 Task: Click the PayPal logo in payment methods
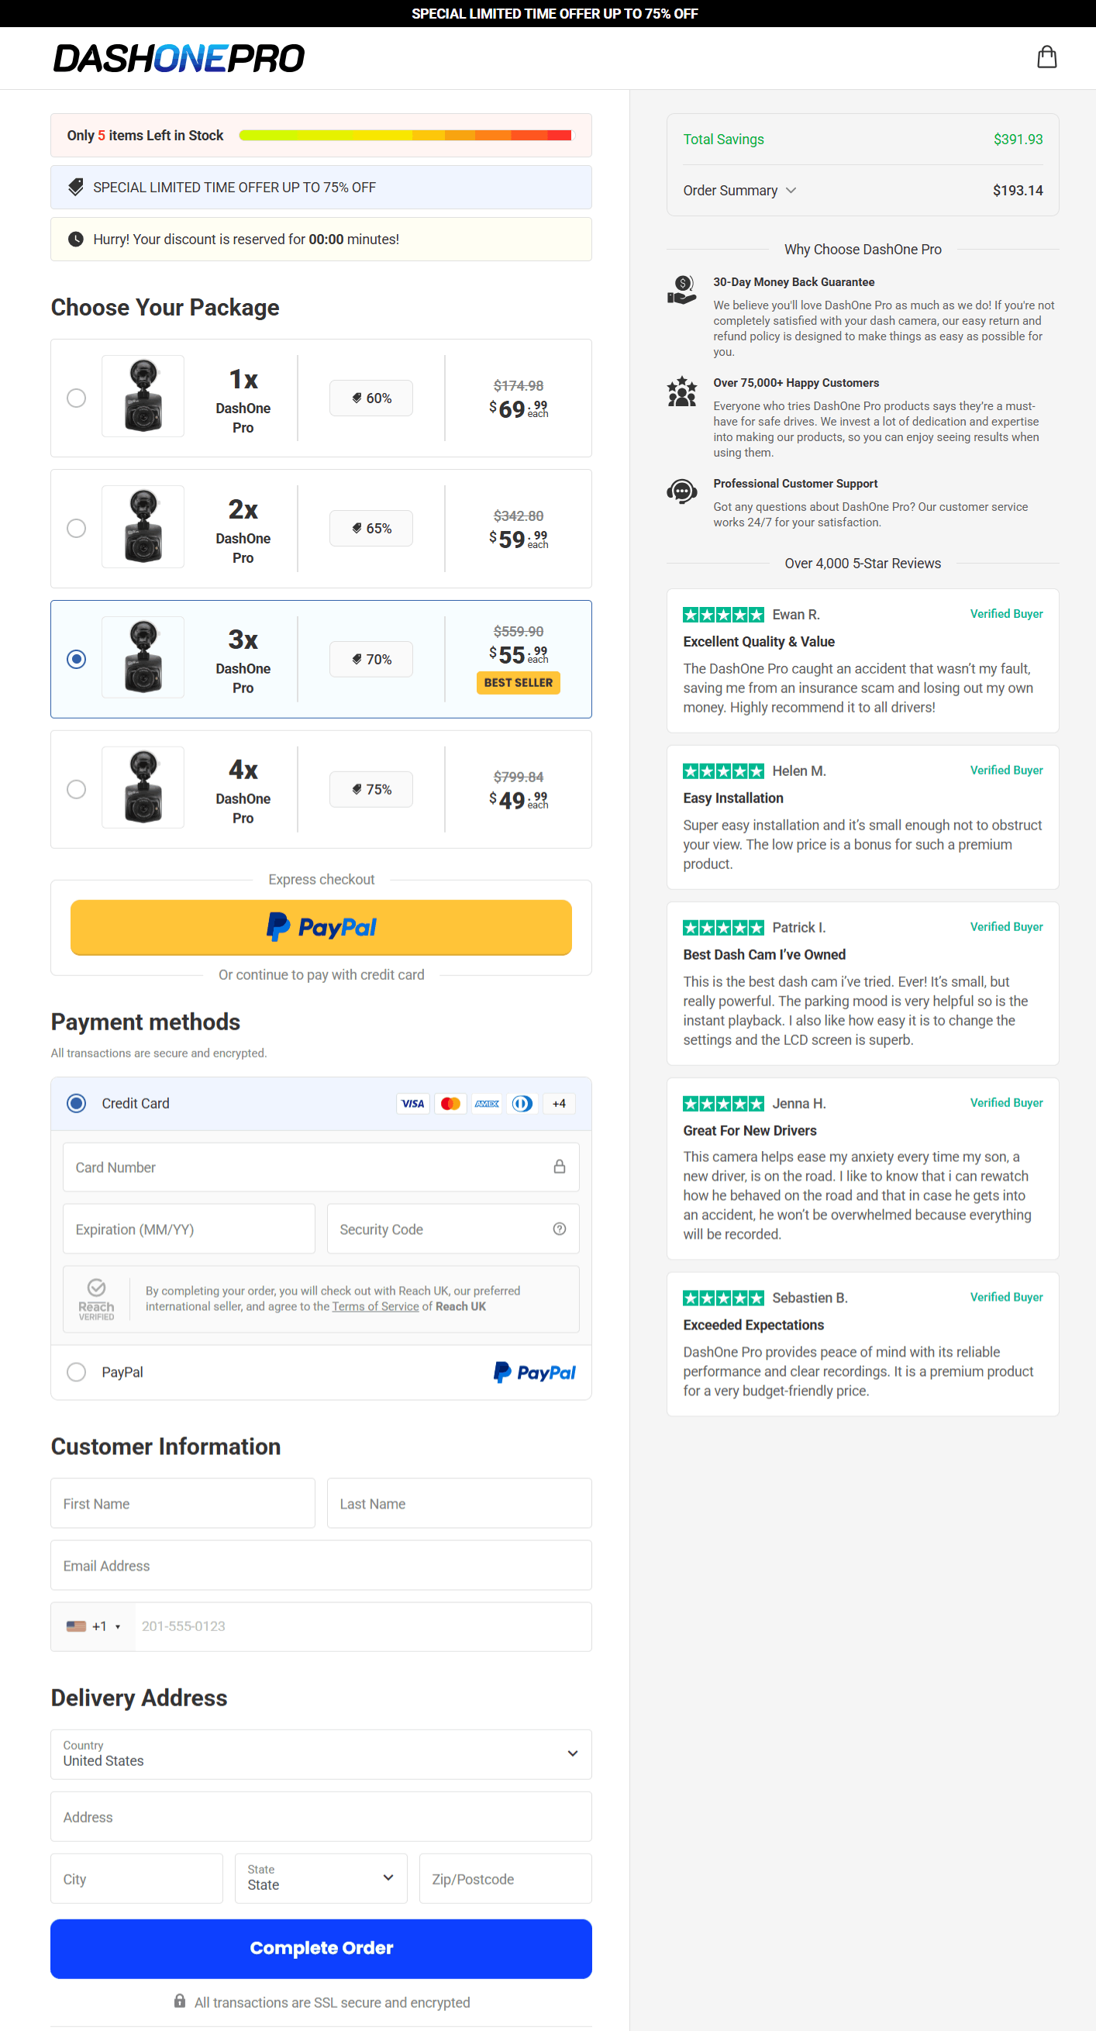[535, 1372]
